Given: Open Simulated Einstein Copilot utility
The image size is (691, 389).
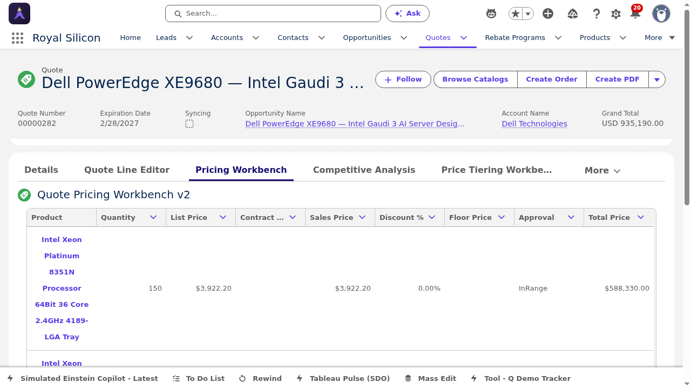Looking at the screenshot, I should (82, 378).
